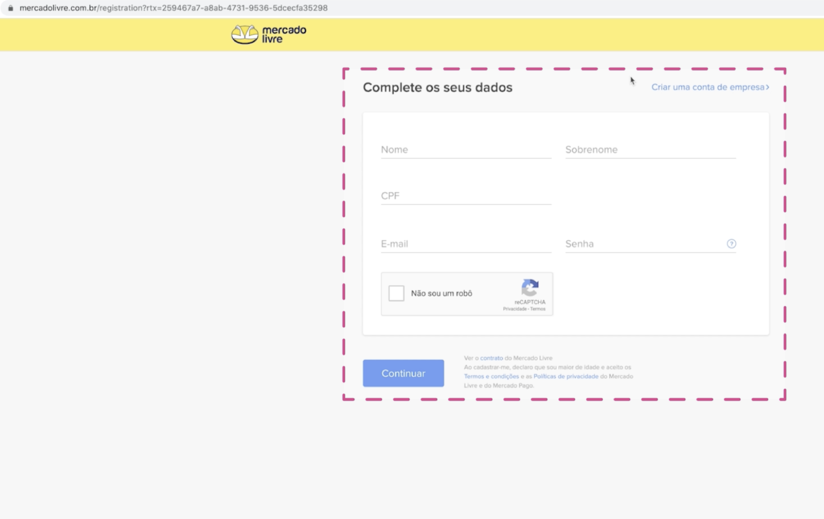Click the browser URL address text

pos(174,8)
